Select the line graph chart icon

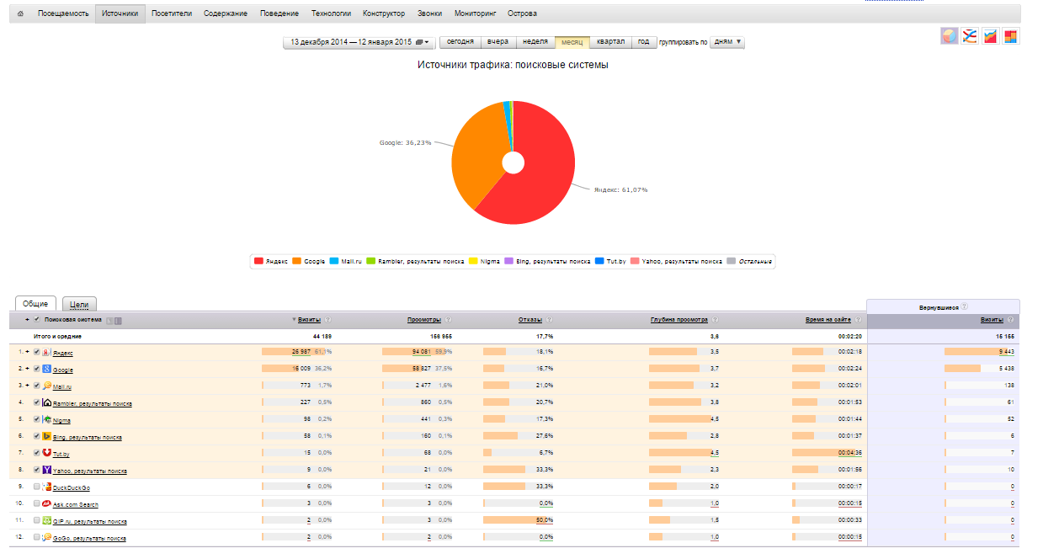[x=970, y=36]
